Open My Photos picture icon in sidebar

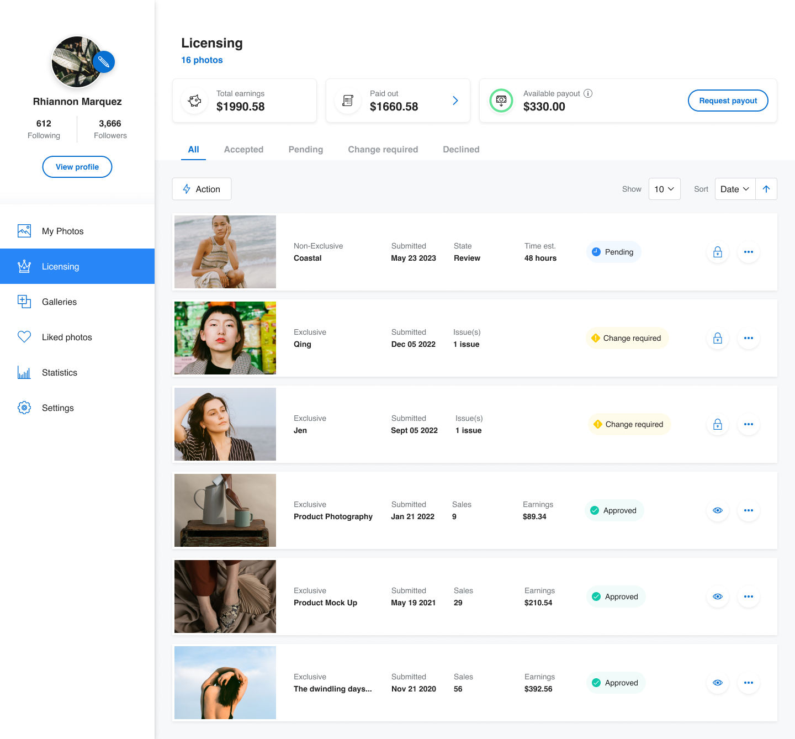click(24, 231)
